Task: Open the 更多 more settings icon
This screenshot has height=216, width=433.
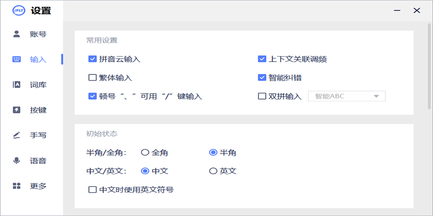Action: click(16, 186)
